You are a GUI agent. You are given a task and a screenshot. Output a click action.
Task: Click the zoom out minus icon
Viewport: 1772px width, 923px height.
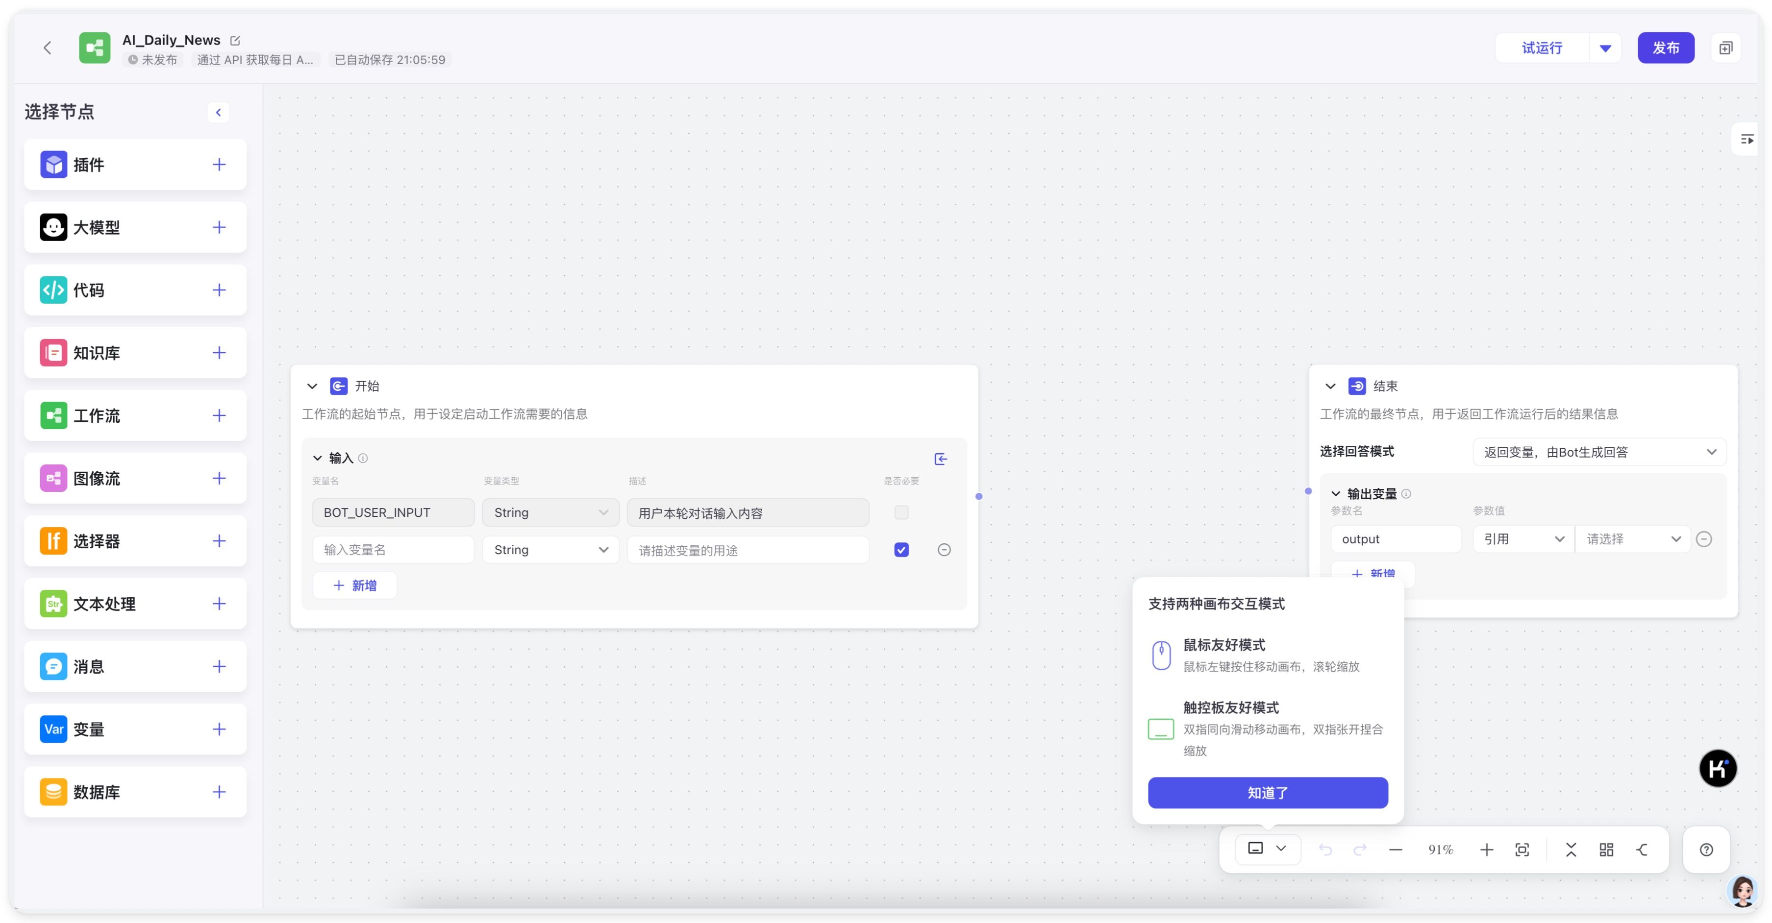1395,850
